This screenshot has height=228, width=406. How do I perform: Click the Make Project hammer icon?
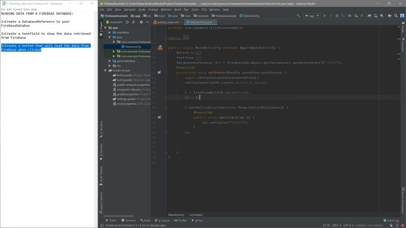298,16
